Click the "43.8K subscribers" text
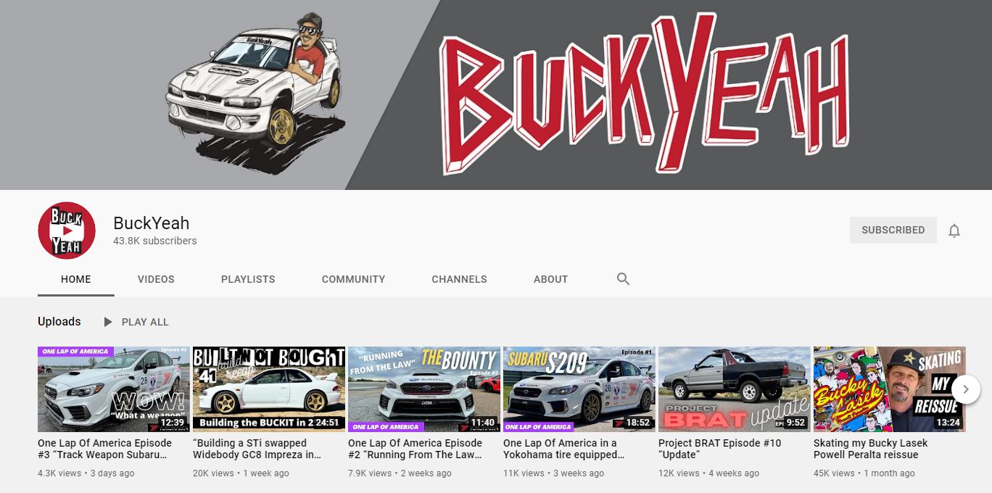992x493 pixels. click(155, 241)
